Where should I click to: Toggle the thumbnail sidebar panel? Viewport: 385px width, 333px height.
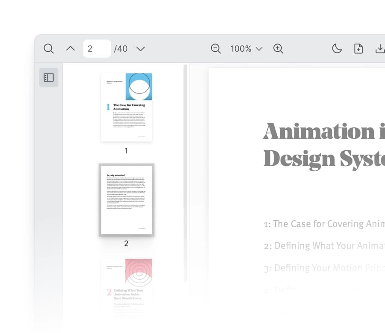pyautogui.click(x=49, y=77)
